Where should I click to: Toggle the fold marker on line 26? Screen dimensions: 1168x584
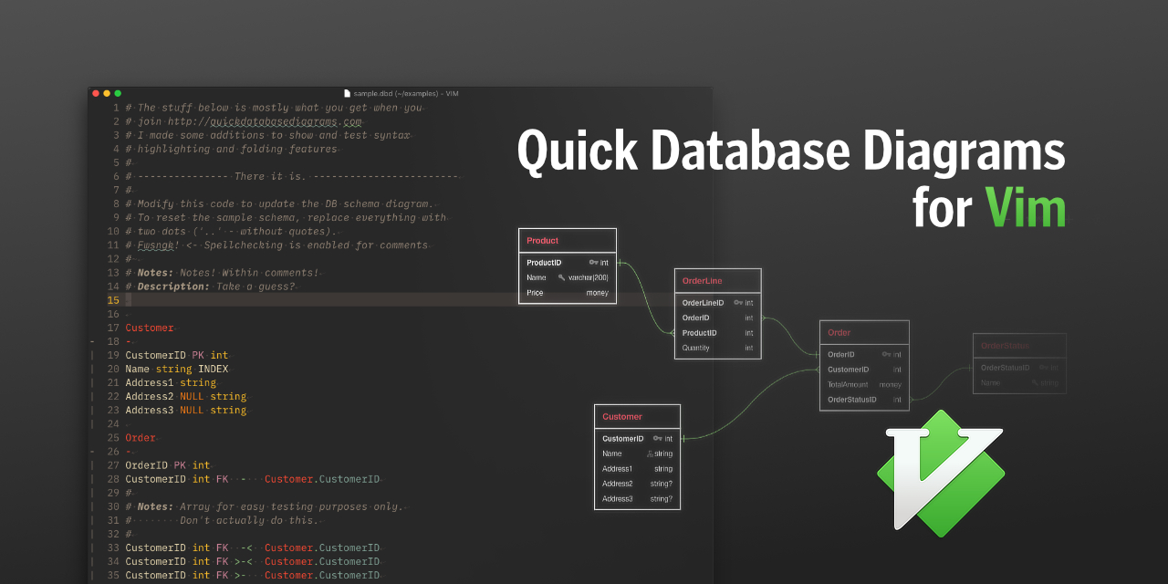[x=91, y=451]
